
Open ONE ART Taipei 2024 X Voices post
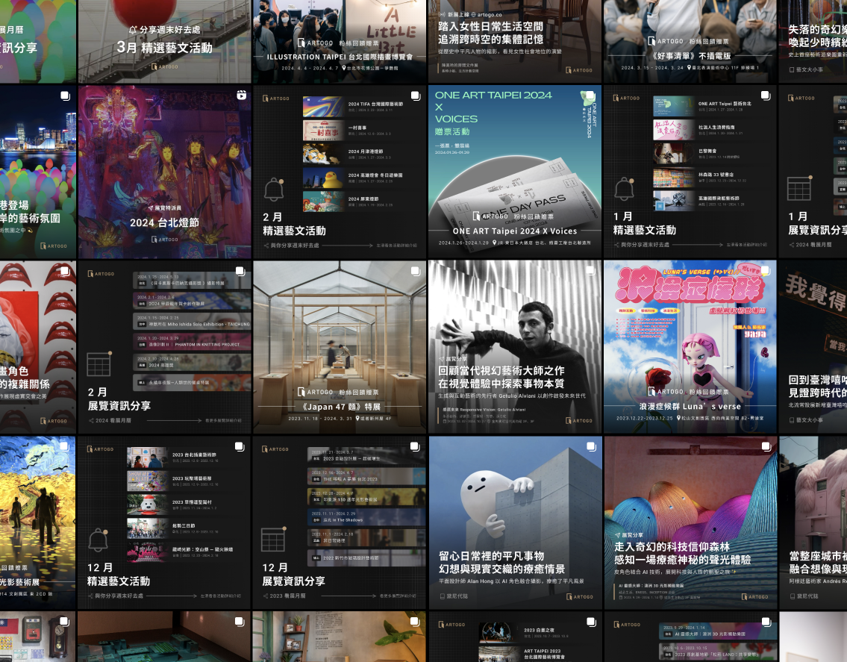[515, 172]
